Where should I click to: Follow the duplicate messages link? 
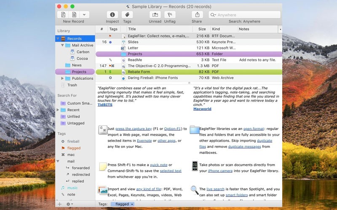point(244,147)
